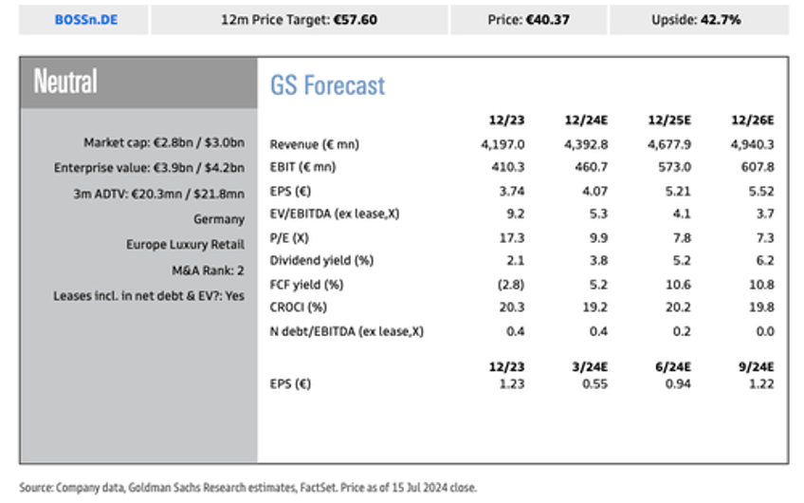Click the 12/24E column header
Image resolution: width=804 pixels, height=503 pixels.
click(x=586, y=121)
